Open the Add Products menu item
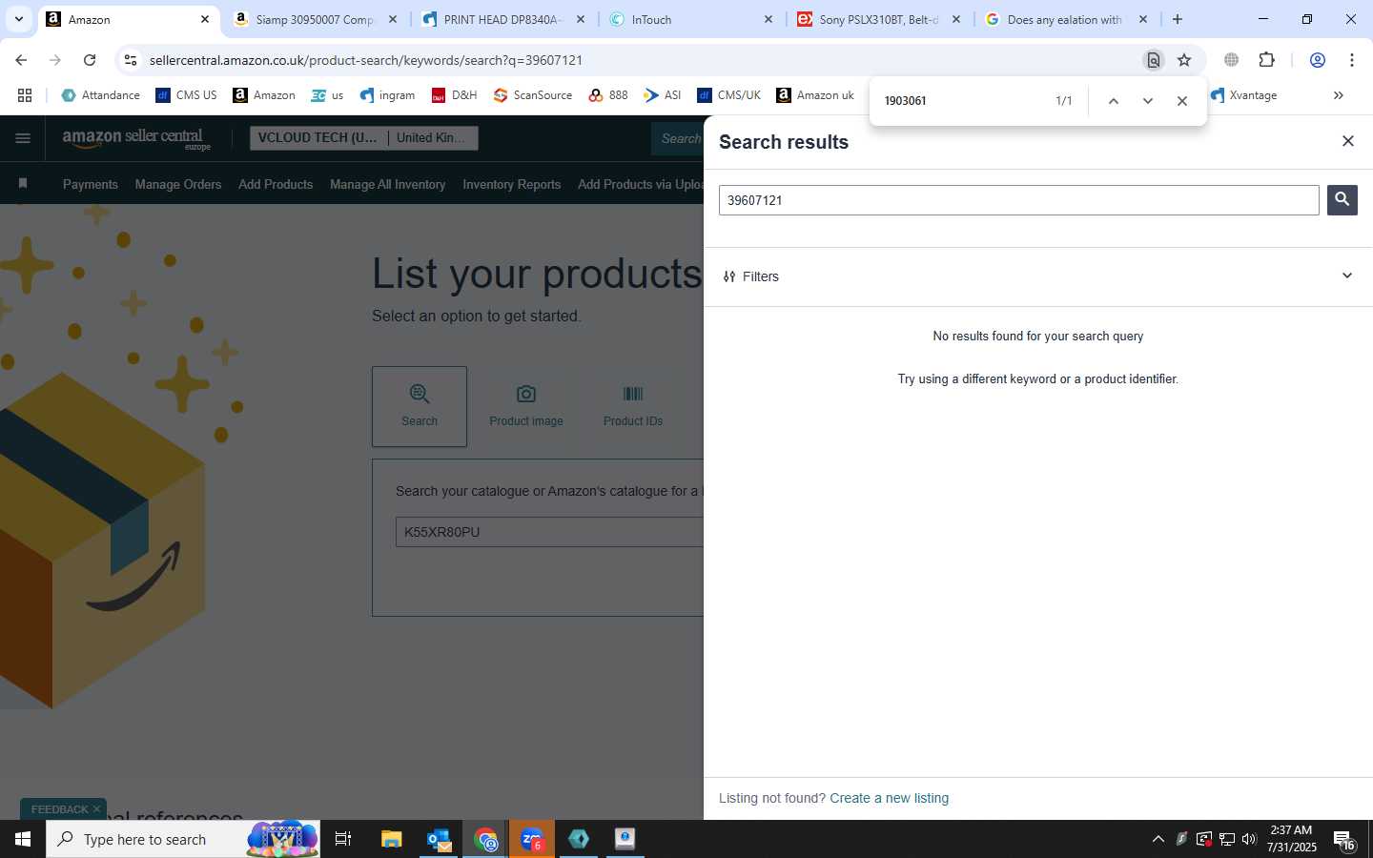 coord(276,184)
